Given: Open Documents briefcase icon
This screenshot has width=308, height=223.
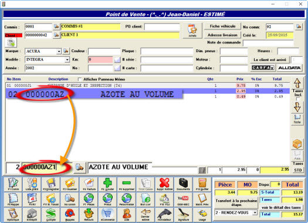Looking at the screenshot, I should (x=183, y=184).
